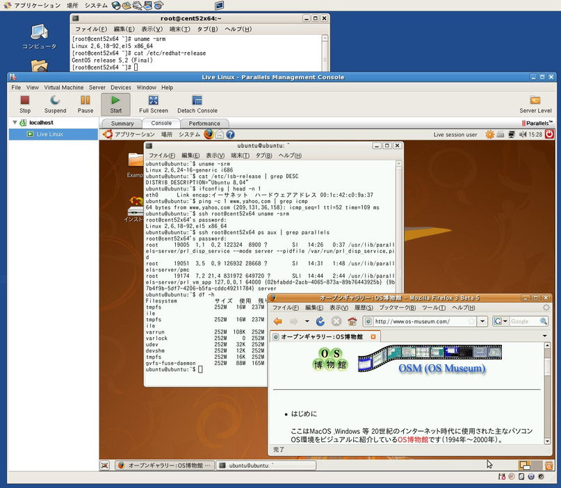Select the Console tab
Viewport: 561px width, 488px height.
click(161, 123)
